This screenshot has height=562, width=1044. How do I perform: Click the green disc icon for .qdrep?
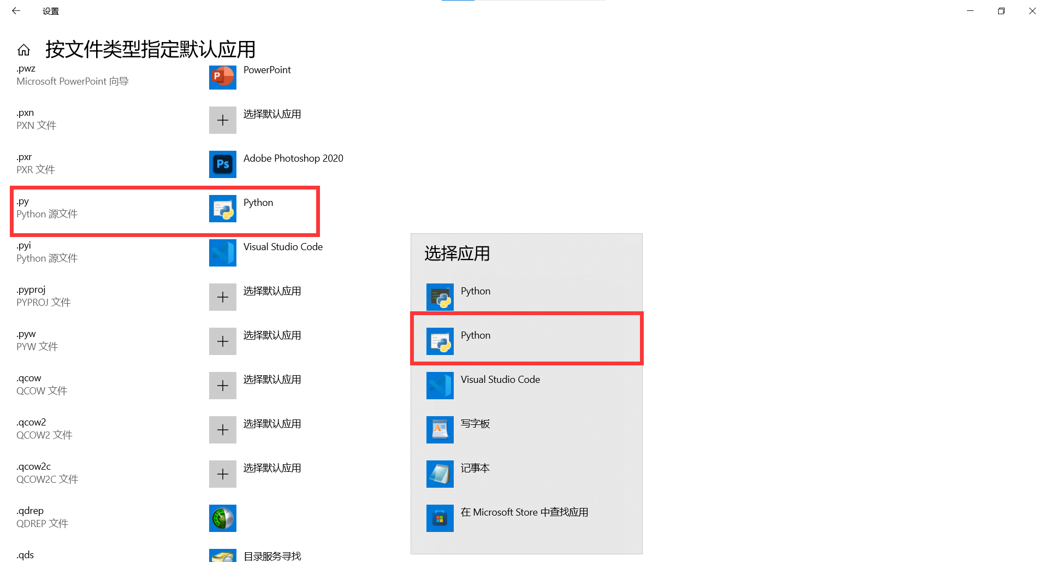tap(223, 518)
